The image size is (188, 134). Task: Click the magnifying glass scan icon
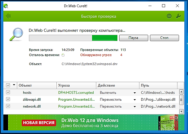16,34
